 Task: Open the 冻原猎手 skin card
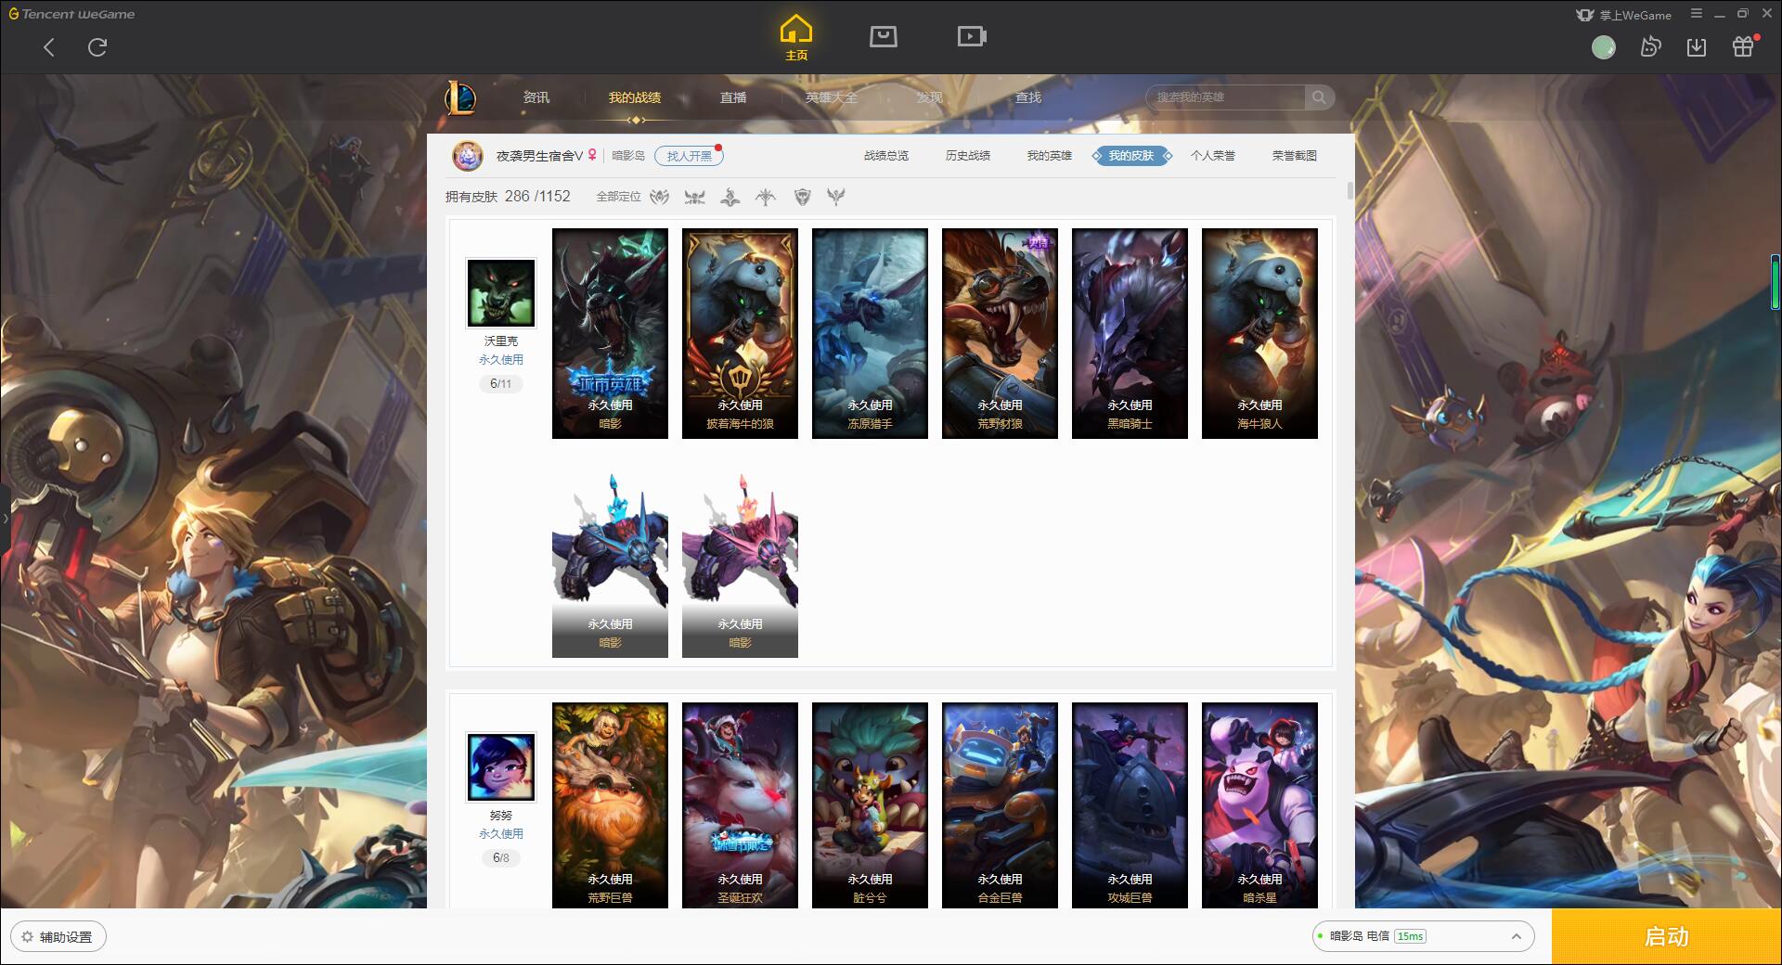(x=870, y=333)
